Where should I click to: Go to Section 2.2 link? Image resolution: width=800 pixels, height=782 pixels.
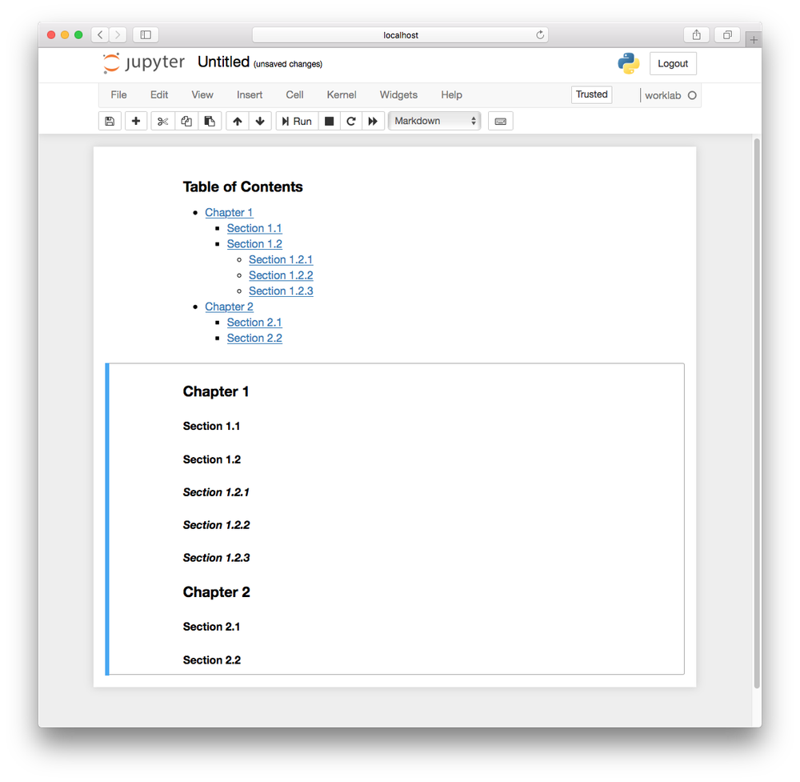pyautogui.click(x=254, y=338)
